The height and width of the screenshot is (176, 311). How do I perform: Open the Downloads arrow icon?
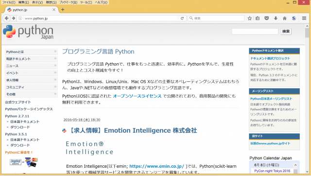tap(276, 18)
